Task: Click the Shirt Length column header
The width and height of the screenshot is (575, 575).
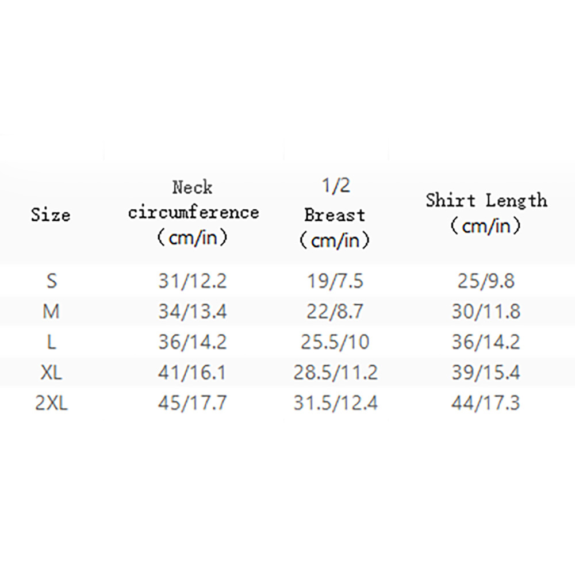Action: (x=486, y=213)
